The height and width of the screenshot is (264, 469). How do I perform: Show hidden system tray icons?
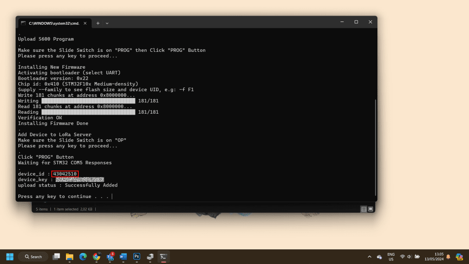coord(369,257)
